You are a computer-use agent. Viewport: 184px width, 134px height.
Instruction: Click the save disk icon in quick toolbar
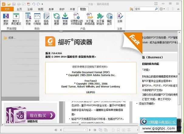coord(14,4)
